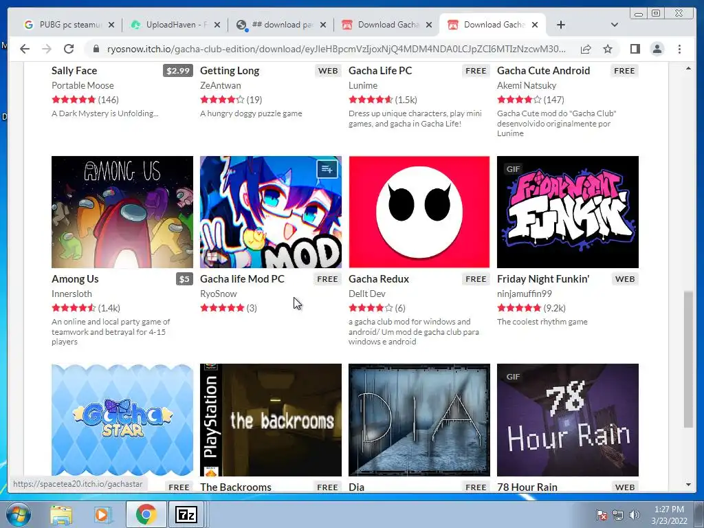Launch Windows Media Player from taskbar
The width and height of the screenshot is (704, 528).
click(103, 514)
